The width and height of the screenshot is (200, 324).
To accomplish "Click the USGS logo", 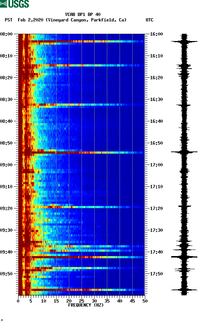I will (14, 4).
